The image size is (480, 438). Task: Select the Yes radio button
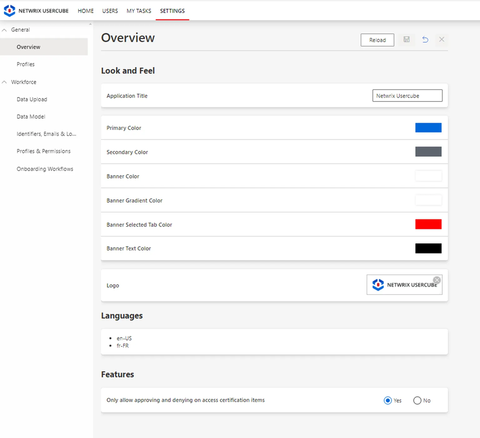(388, 400)
